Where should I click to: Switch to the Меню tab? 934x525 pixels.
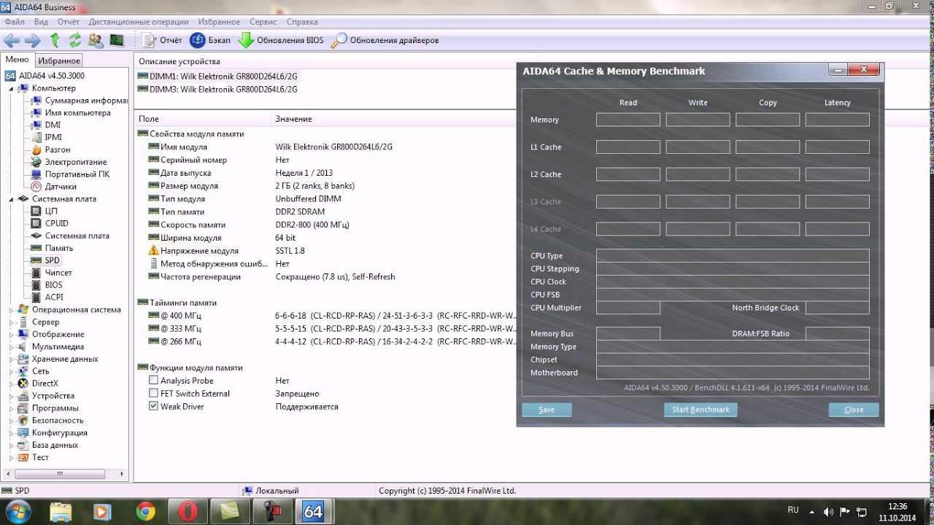pyautogui.click(x=17, y=60)
